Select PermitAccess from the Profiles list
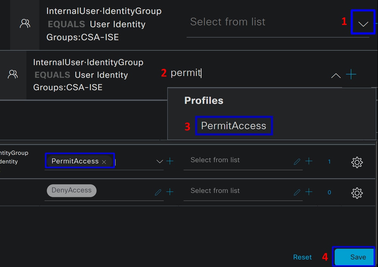The width and height of the screenshot is (378, 267). [x=233, y=126]
